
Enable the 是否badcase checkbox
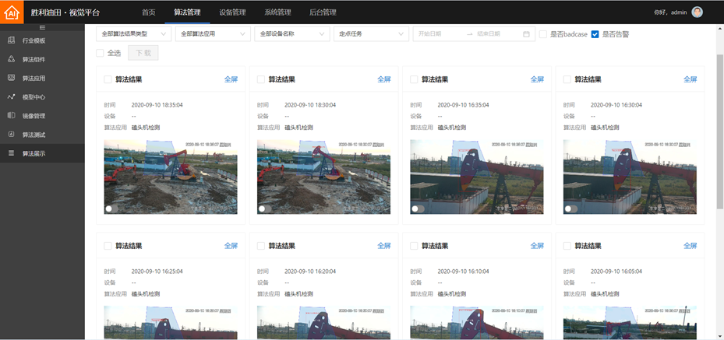pos(543,34)
